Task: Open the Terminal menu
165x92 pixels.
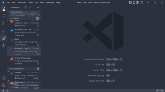Action: point(50,3)
